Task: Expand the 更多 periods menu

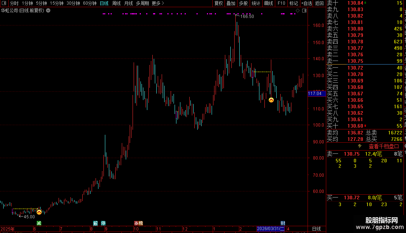Action: point(158,3)
